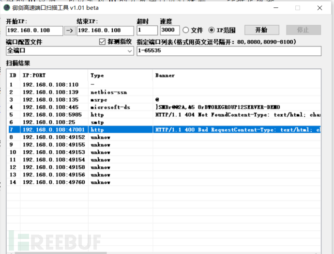
Task: Minimize the port scanner window
Action: click(x=276, y=8)
